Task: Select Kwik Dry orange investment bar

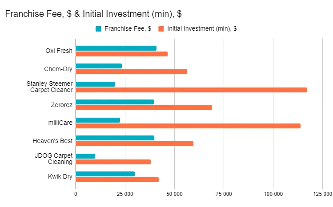Action: 117,179
